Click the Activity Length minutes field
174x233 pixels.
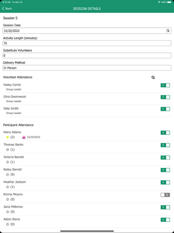[x=87, y=43]
